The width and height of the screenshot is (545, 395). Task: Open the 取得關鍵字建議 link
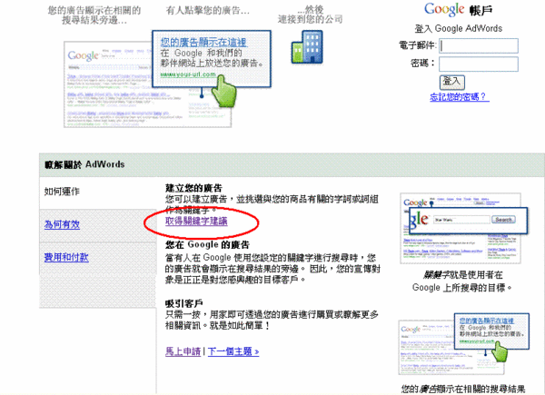196,222
